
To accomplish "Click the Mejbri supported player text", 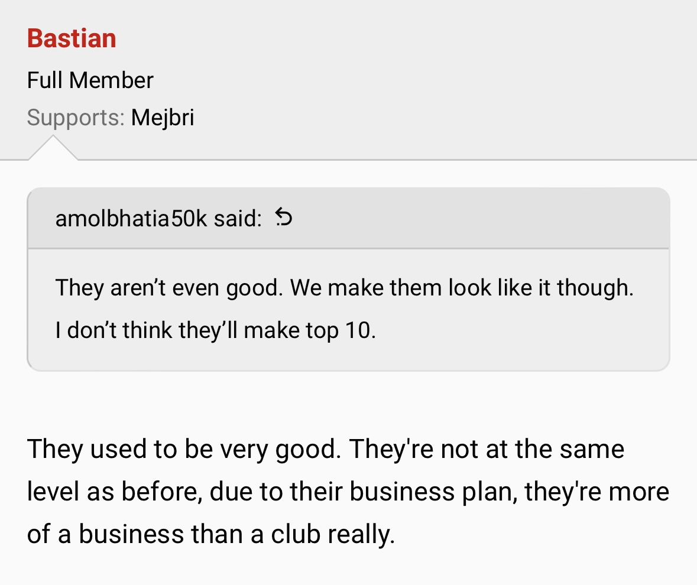I will [x=163, y=118].
